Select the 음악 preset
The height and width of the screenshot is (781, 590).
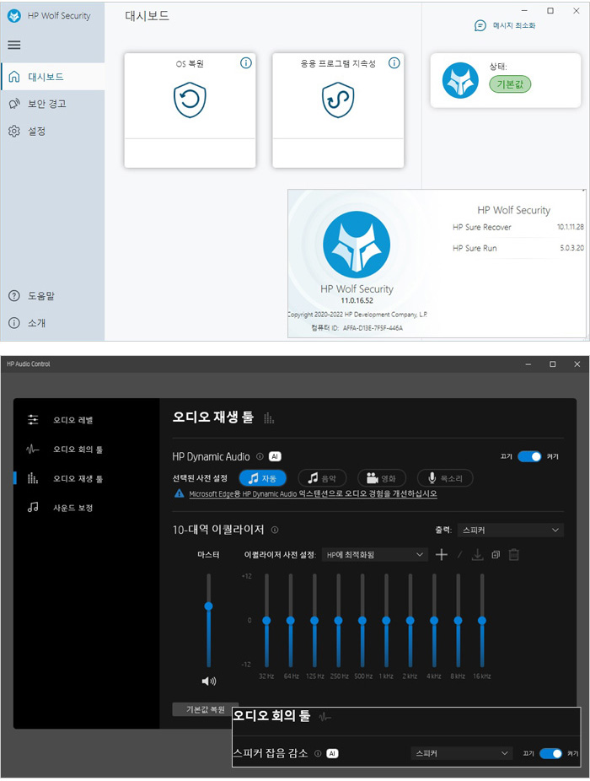click(x=322, y=478)
